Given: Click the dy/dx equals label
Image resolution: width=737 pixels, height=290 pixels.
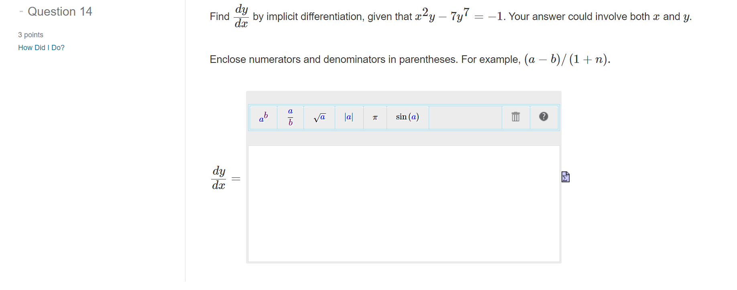Looking at the screenshot, I should point(225,176).
